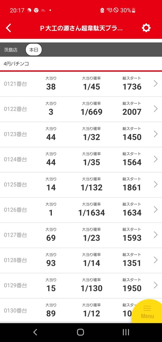Viewport: 162px width, 342px height.
Task: Expand details chevron for 0121番台
Action: [156, 83]
